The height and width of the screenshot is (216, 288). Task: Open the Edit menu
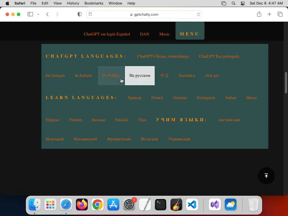click(x=45, y=3)
